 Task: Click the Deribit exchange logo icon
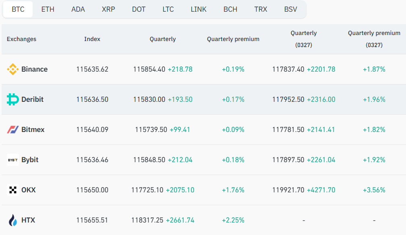click(x=13, y=99)
